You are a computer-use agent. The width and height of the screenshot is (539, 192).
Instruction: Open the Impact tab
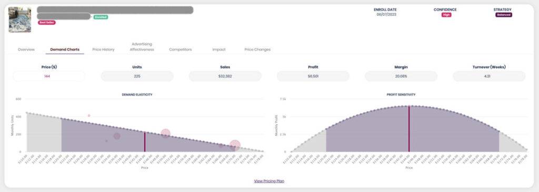218,49
